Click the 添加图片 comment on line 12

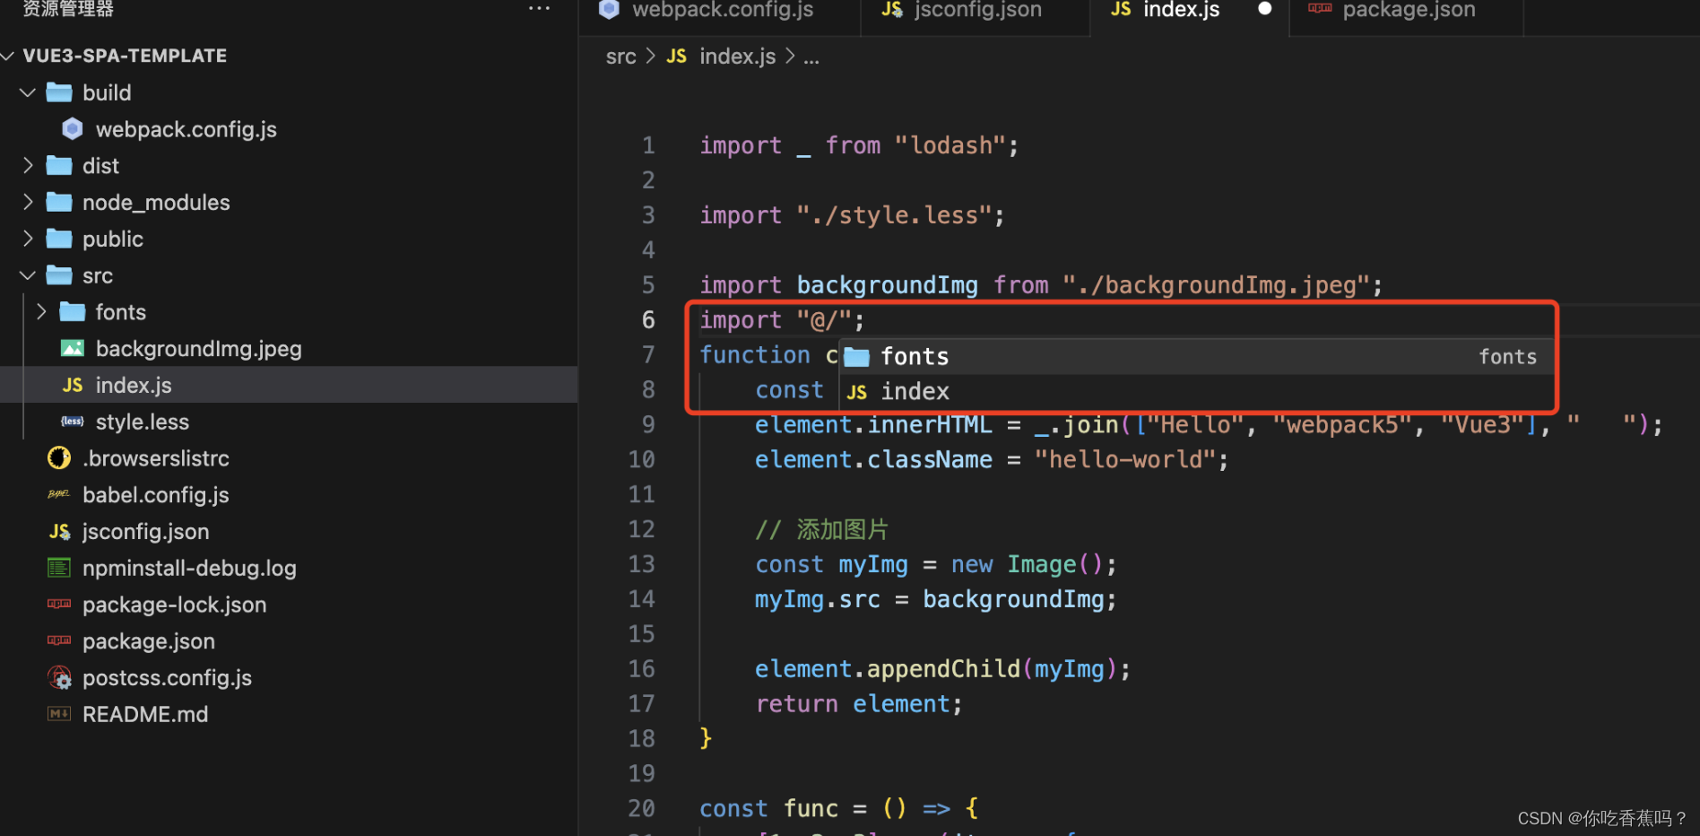[x=821, y=529]
